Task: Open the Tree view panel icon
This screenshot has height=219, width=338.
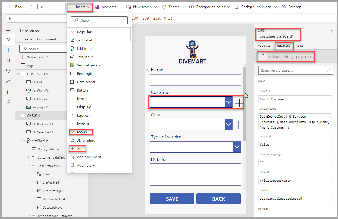Action: pyautogui.click(x=8, y=39)
